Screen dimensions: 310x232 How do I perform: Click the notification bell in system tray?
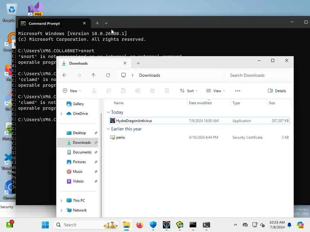289,225
